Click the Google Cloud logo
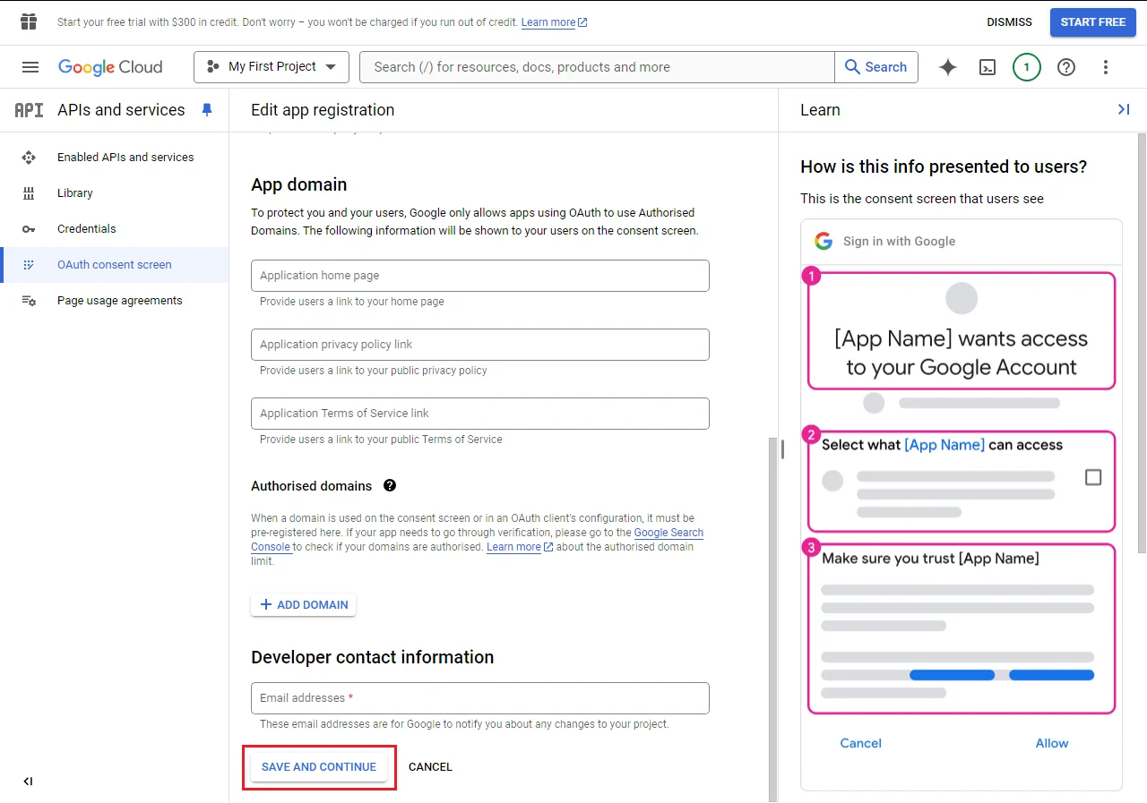 coord(110,67)
